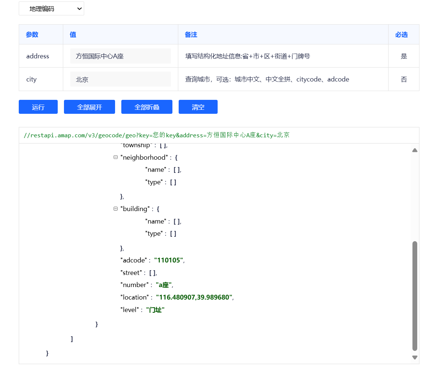The image size is (429, 388).
Task: Click the 是 required cell for address
Action: [x=404, y=56]
